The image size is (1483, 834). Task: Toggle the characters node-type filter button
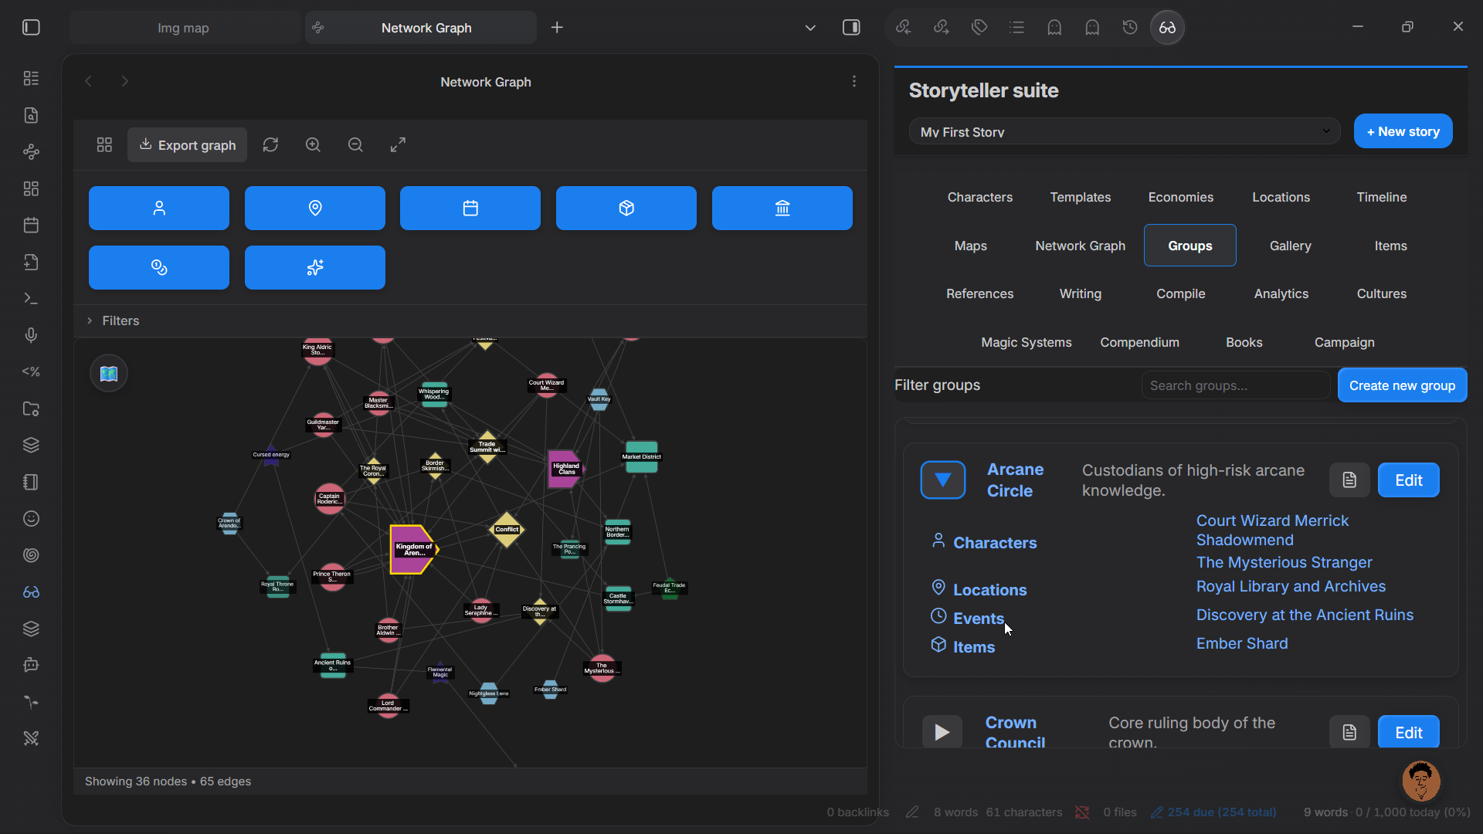(x=159, y=208)
